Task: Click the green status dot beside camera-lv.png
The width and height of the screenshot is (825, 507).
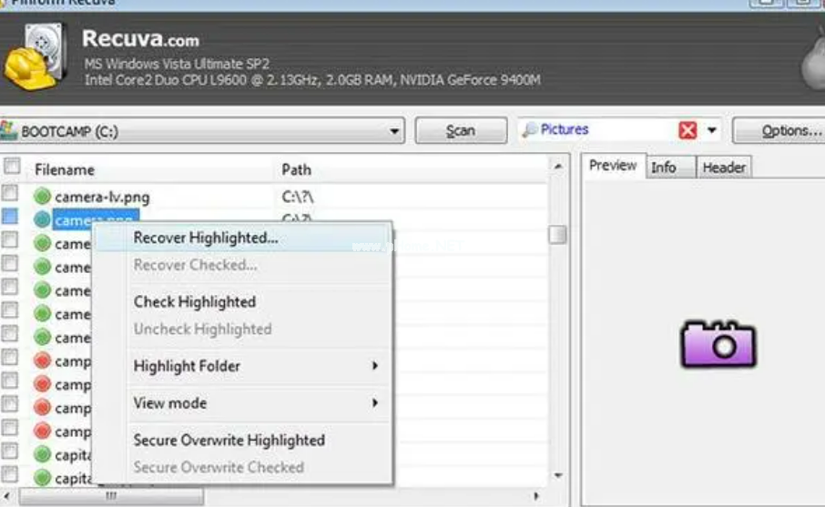Action: 42,196
